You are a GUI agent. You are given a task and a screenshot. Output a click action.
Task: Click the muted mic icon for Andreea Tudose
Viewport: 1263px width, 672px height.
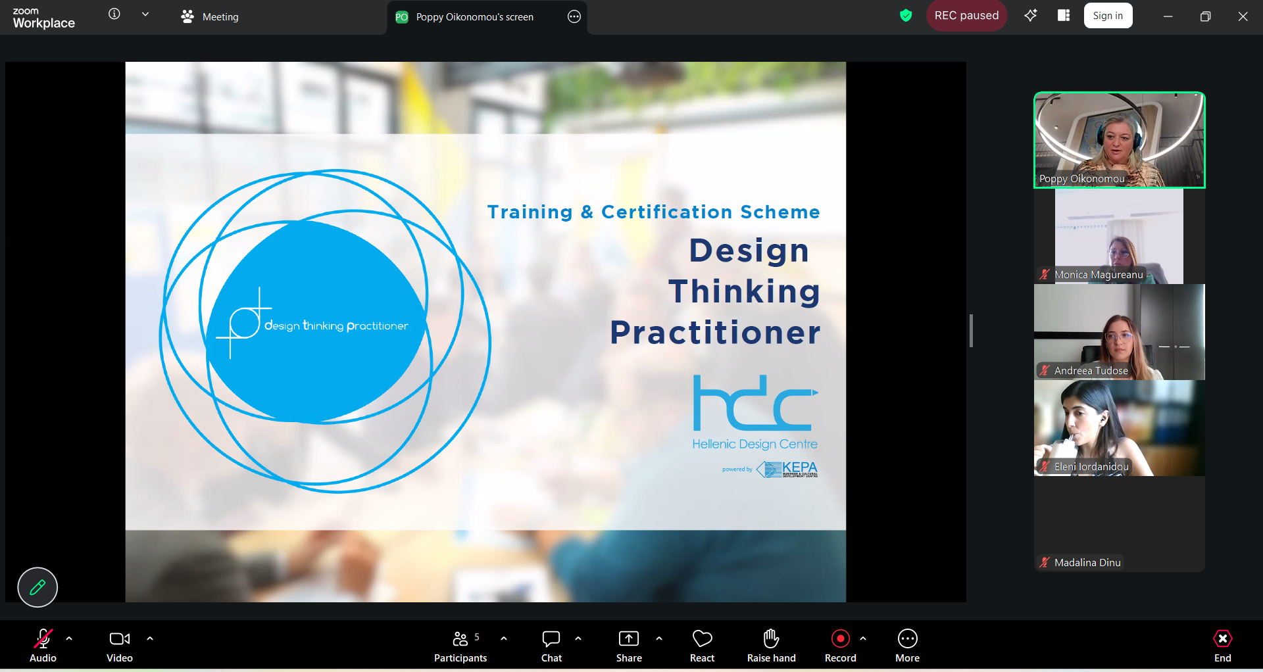1045,370
